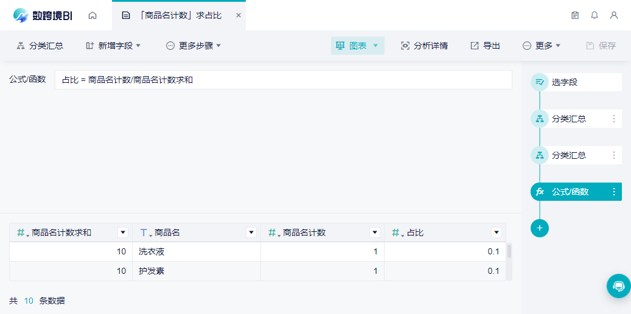This screenshot has height=314, width=631.
Task: Select the first 分类汇总 step
Action: coord(576,119)
